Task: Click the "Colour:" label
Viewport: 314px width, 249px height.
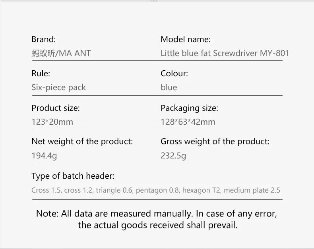Action: pos(174,73)
